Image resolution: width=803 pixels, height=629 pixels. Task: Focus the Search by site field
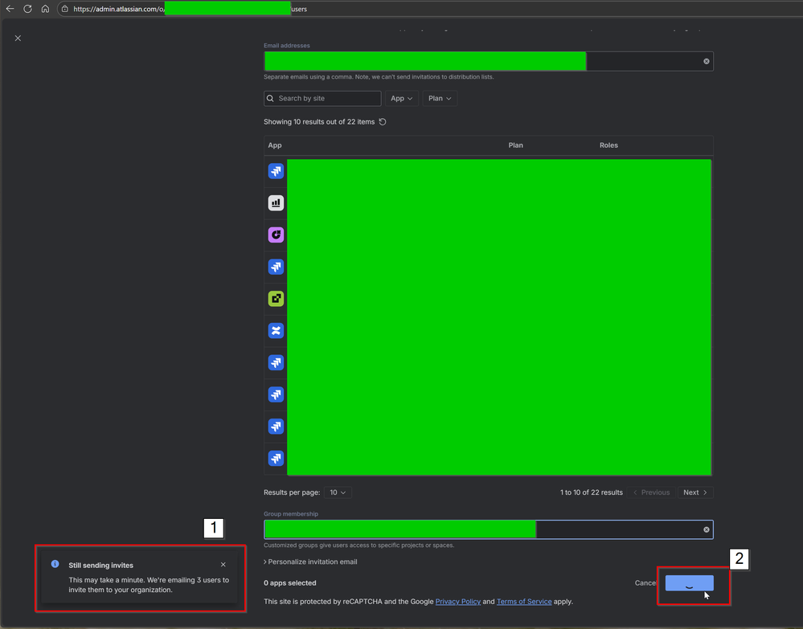click(x=322, y=98)
